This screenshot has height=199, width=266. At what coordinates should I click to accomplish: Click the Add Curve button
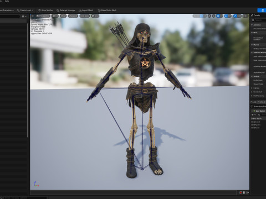[259, 111]
